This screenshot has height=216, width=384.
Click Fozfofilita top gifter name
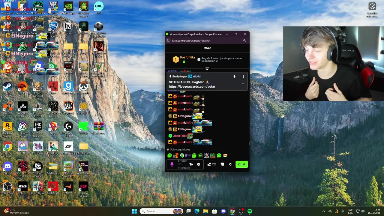tap(187, 57)
